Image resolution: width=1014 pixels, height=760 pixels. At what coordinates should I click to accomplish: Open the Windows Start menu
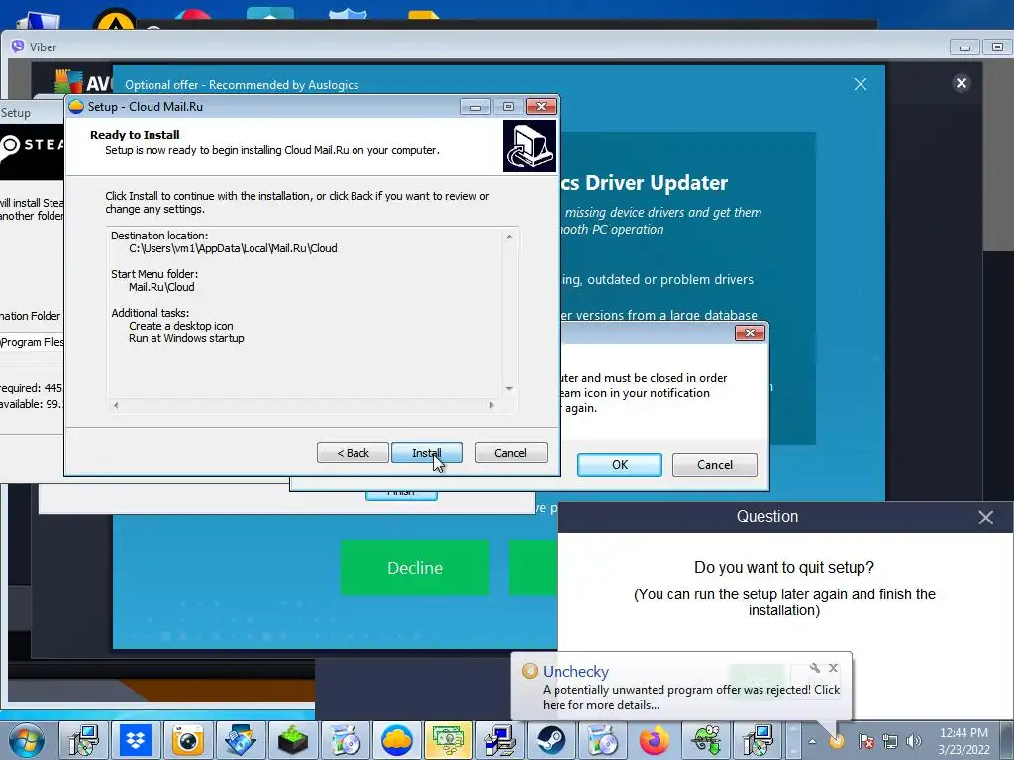coord(27,741)
